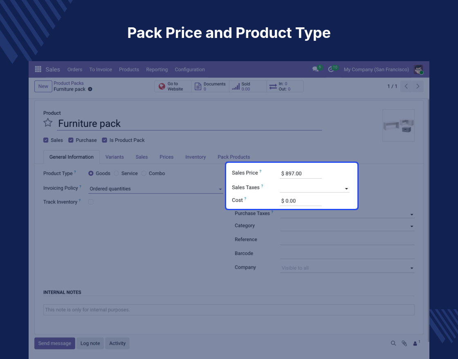Click the Reference input field

[347, 240]
